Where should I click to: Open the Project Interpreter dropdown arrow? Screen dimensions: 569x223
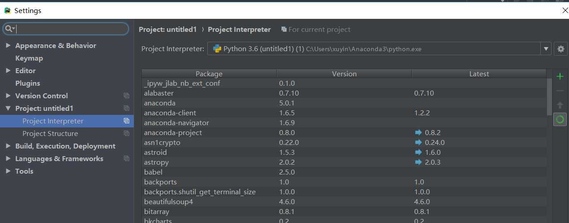pos(546,49)
